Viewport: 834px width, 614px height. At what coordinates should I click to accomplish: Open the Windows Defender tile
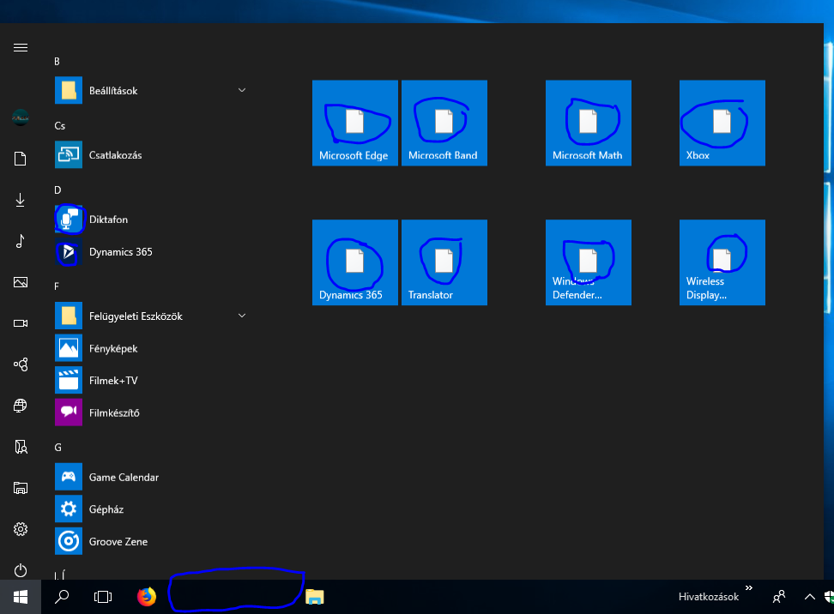(x=589, y=262)
